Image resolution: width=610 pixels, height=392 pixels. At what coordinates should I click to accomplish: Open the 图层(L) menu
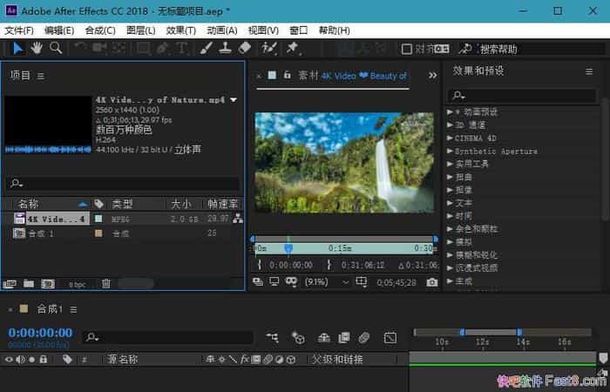point(141,30)
